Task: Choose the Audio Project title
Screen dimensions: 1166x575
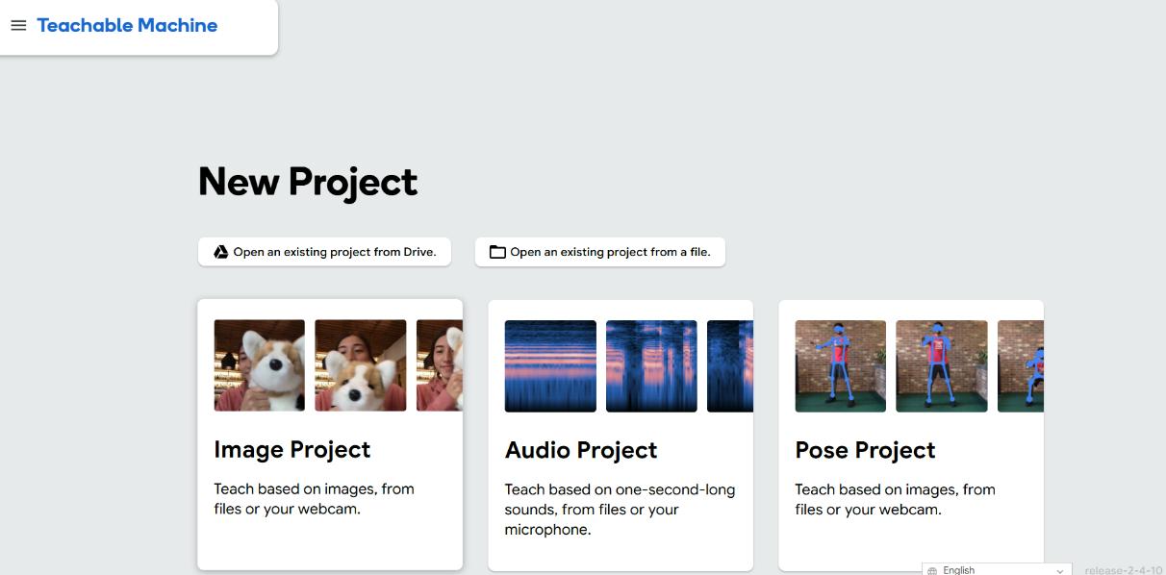Action: click(581, 450)
